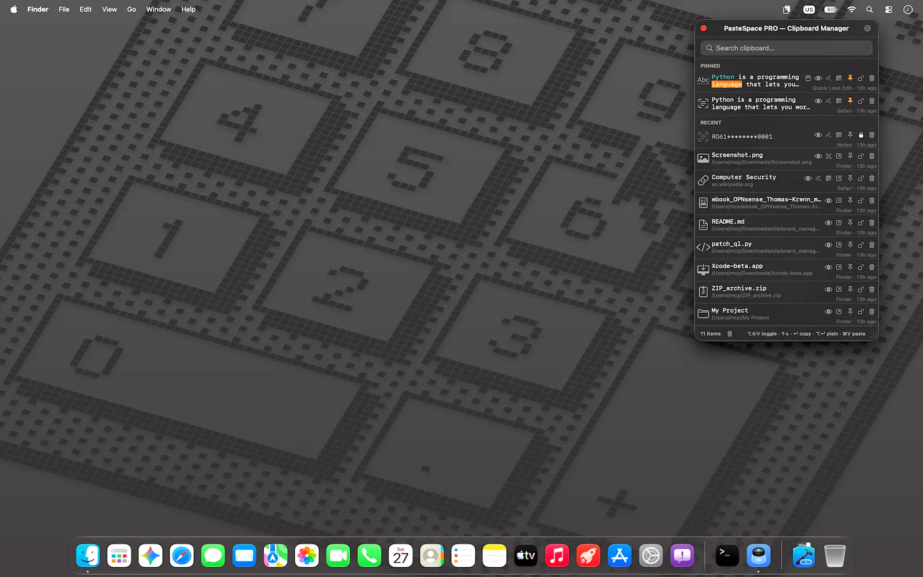Viewport: 923px width, 577px height.
Task: Delete the ZIP_archive.zip item
Action: tap(872, 289)
